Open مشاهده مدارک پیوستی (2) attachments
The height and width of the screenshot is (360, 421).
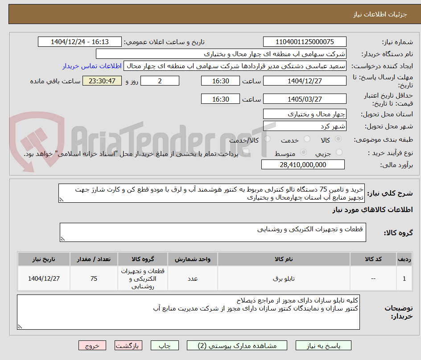[x=237, y=345]
